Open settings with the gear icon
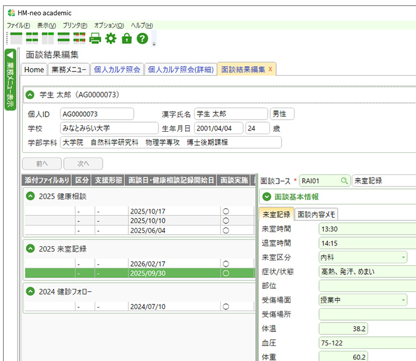The width and height of the screenshot is (416, 361). point(111,39)
